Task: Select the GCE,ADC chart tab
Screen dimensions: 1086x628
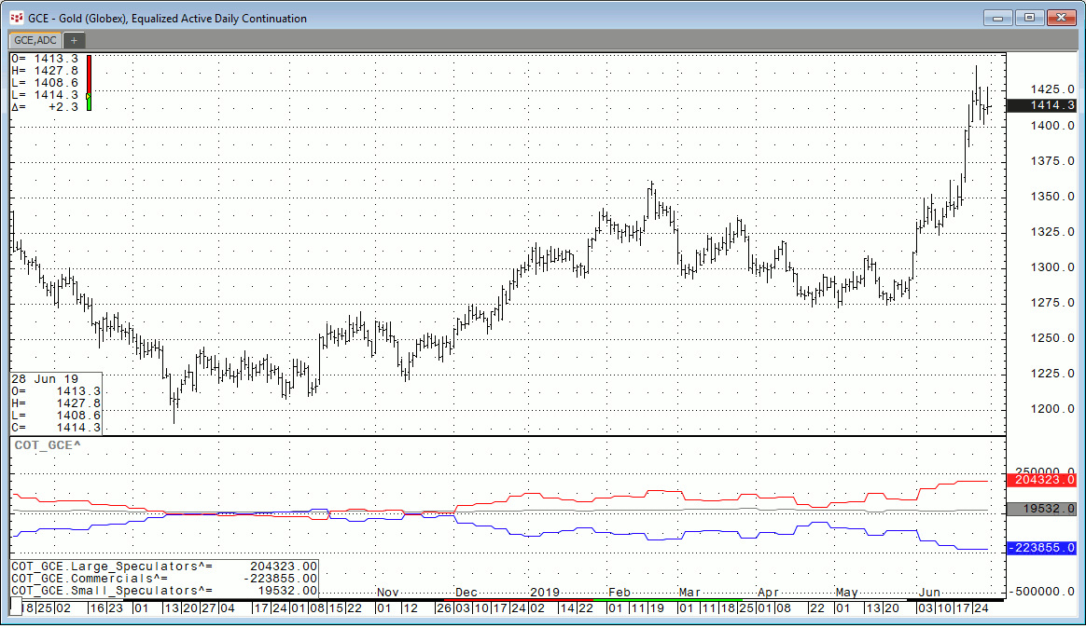Action: tap(35, 40)
